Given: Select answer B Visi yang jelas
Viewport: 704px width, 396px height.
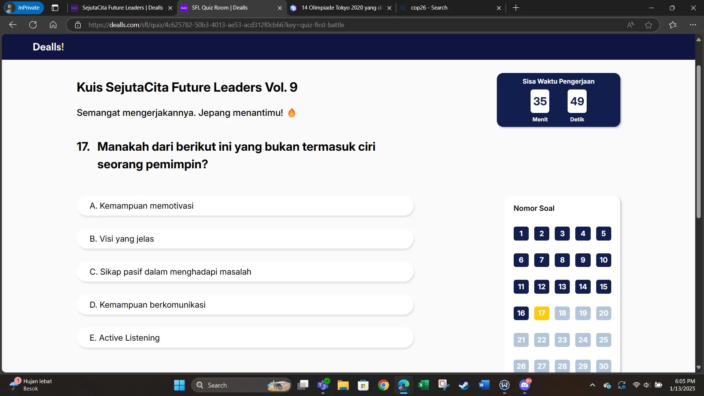Looking at the screenshot, I should [x=245, y=239].
